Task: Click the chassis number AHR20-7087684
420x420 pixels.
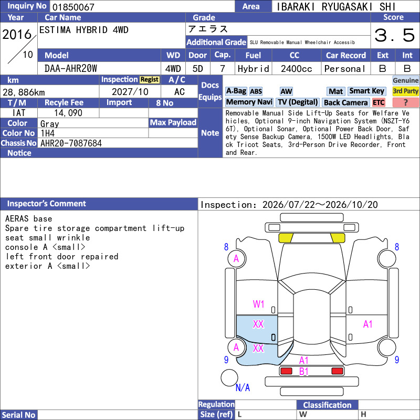Action: 71,143
